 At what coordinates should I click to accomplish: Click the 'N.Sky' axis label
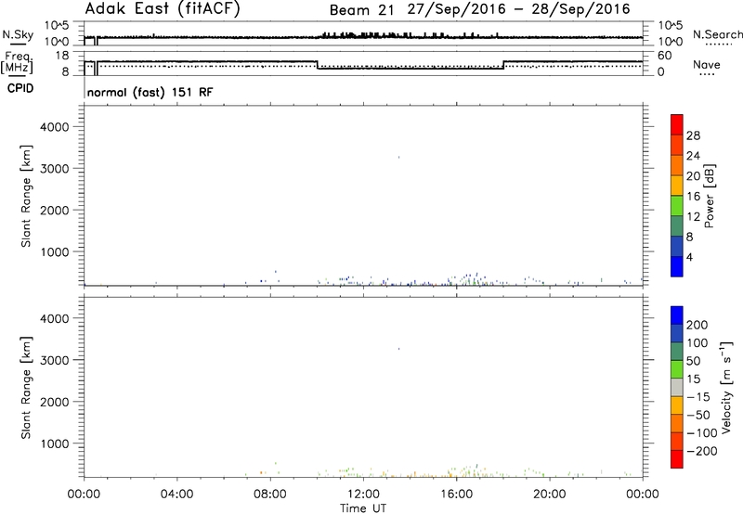click(x=18, y=34)
